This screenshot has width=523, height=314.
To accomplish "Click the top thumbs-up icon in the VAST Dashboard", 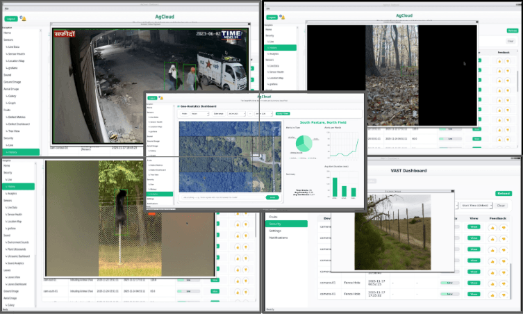I will tap(494, 226).
